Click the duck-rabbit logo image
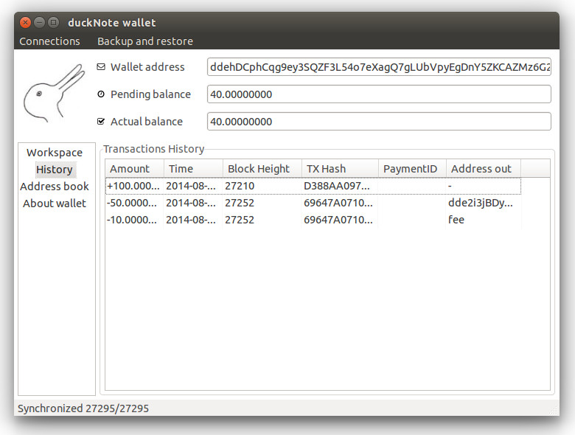Screen dimensions: 575x435 pyautogui.click(x=54, y=93)
